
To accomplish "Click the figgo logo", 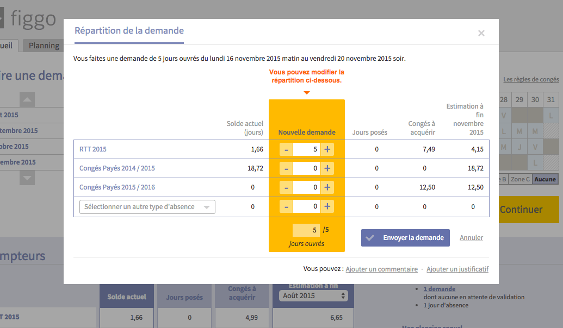I will pos(29,18).
